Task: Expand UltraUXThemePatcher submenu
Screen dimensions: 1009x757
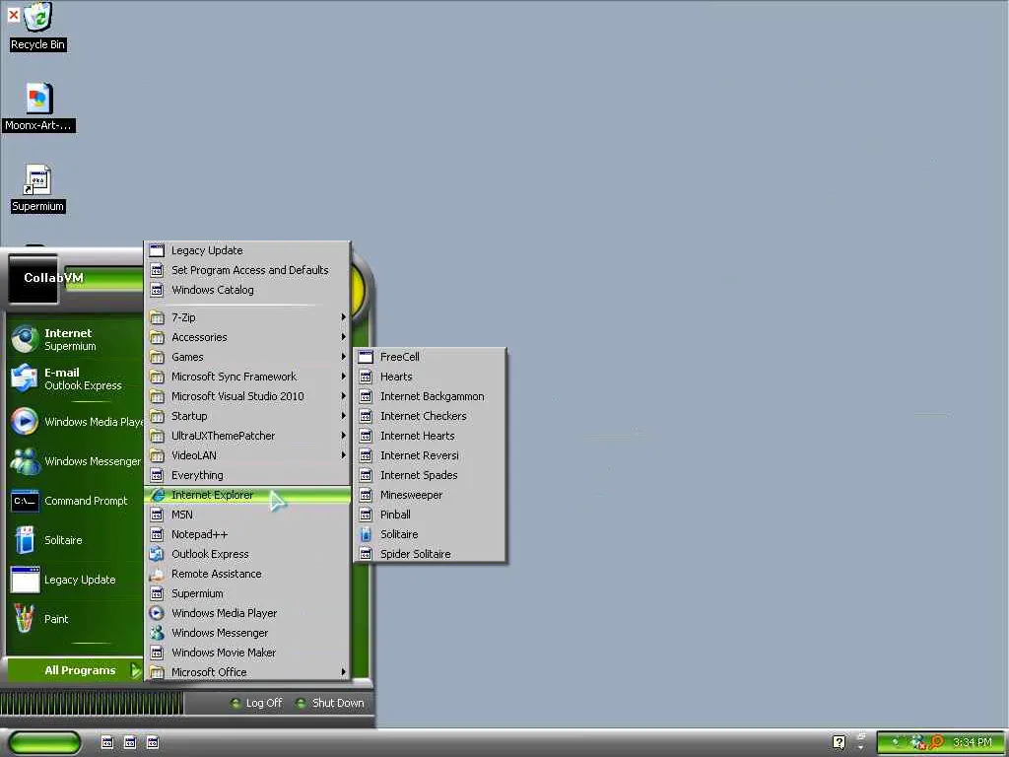Action: 247,436
